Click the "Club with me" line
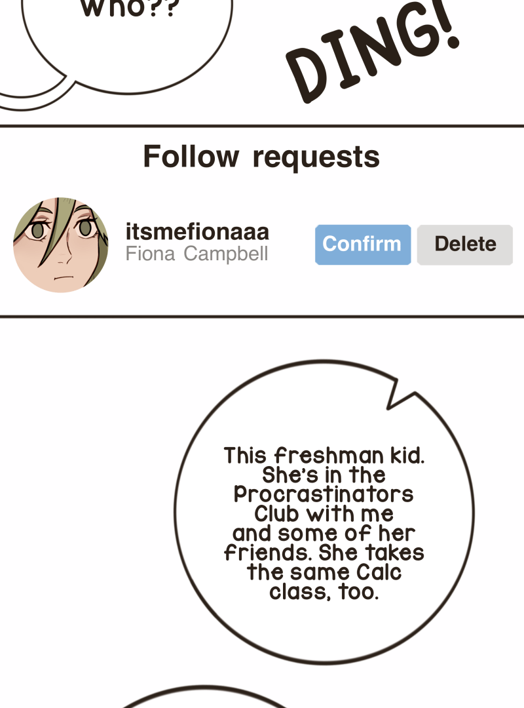This screenshot has height=708, width=524. [x=324, y=514]
